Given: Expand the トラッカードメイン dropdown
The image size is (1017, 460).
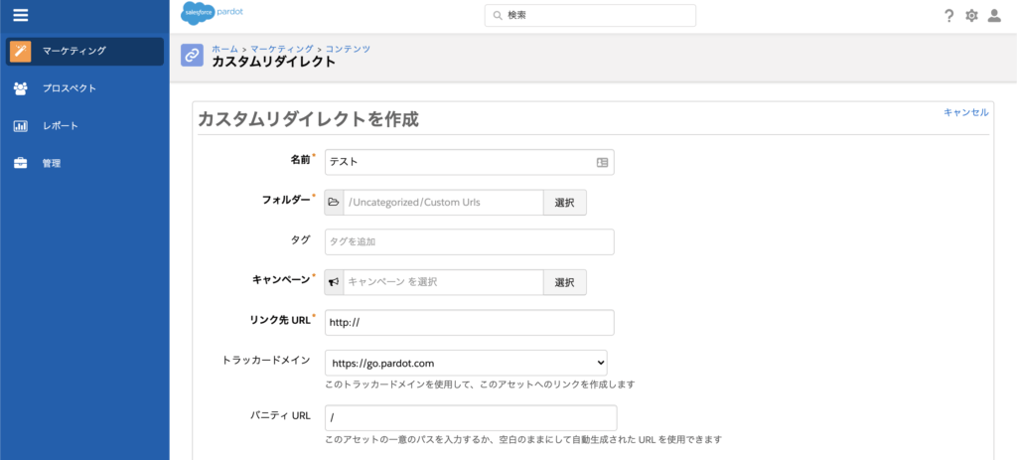Looking at the screenshot, I should [466, 363].
